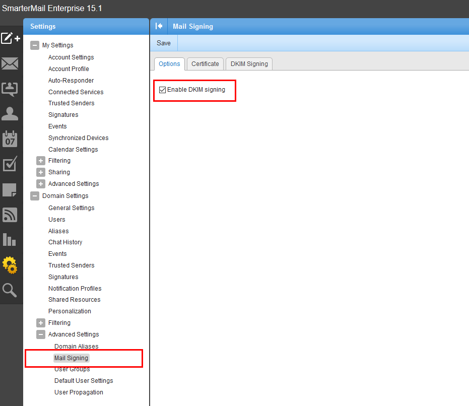
Task: Open Events under Domain Settings
Action: click(57, 254)
